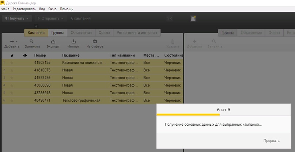Click the Заменить search icon in right groups panel
This screenshot has height=152, width=295.
(x=214, y=41)
